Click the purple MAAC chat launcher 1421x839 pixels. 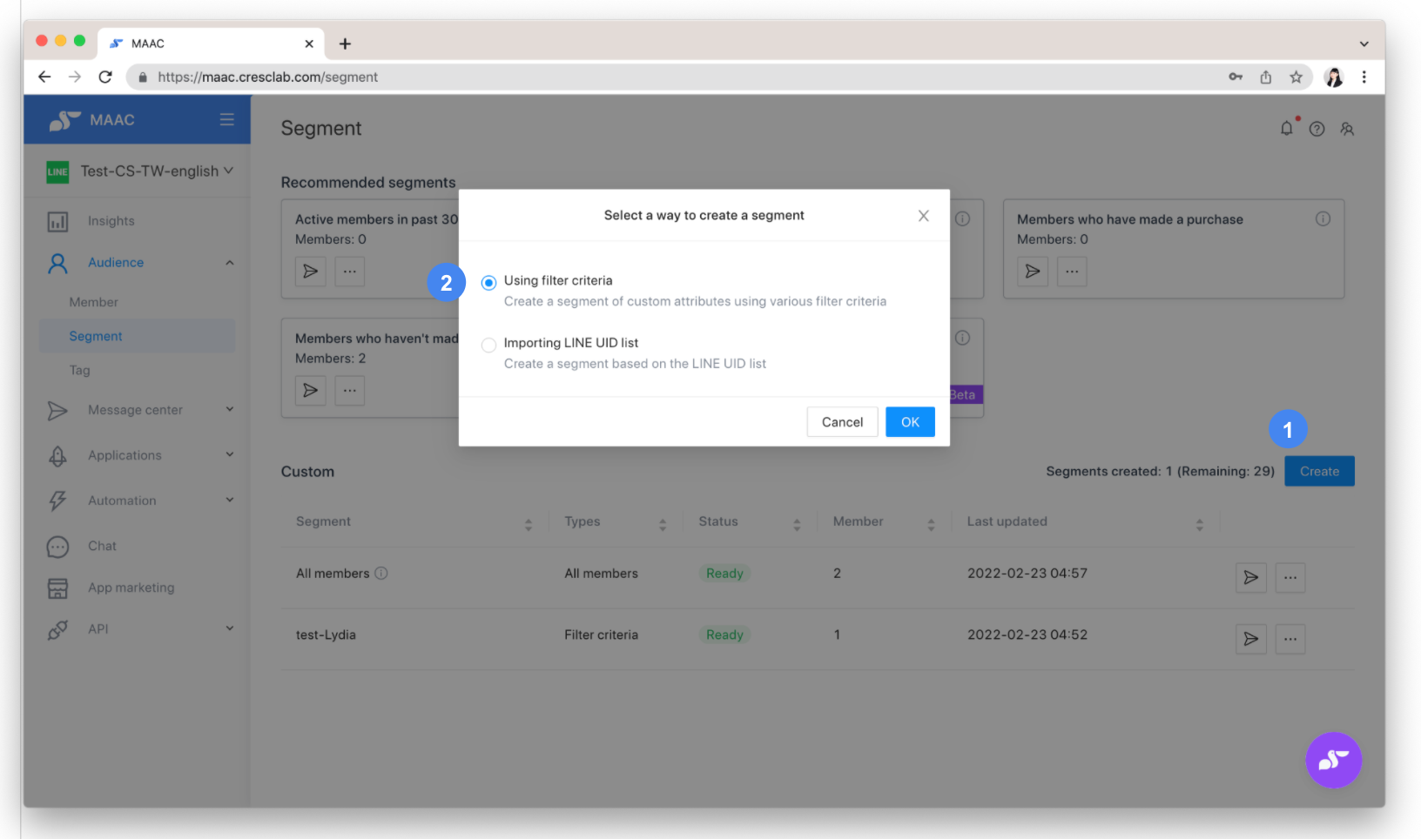coord(1332,760)
